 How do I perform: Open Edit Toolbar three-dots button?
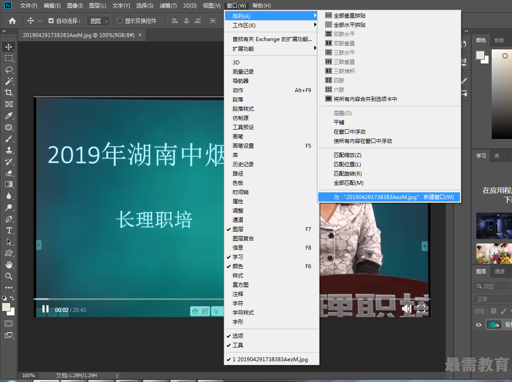click(x=9, y=288)
